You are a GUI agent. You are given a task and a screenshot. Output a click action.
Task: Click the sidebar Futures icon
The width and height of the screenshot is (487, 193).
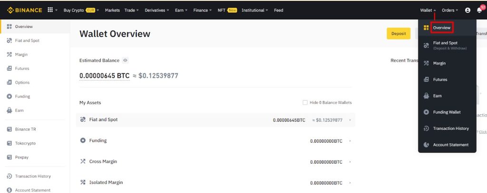tap(10, 68)
